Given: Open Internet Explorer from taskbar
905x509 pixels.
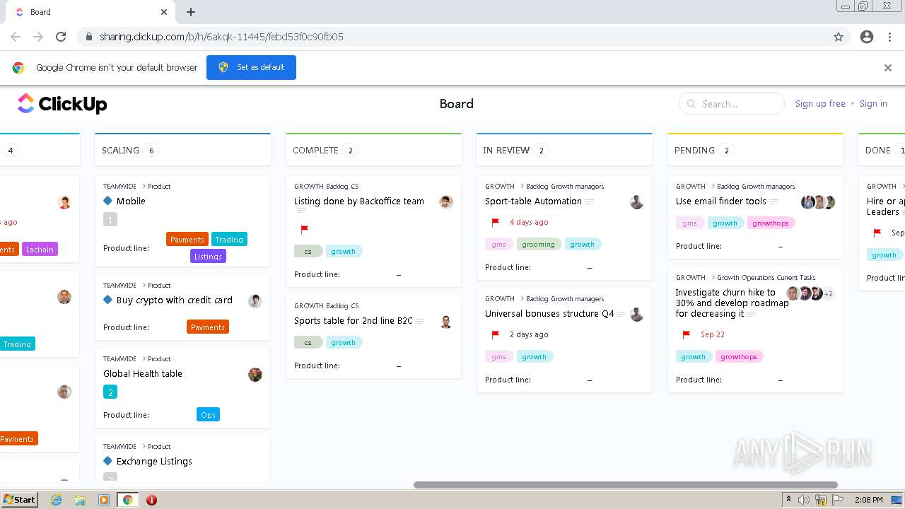Looking at the screenshot, I should click(56, 500).
